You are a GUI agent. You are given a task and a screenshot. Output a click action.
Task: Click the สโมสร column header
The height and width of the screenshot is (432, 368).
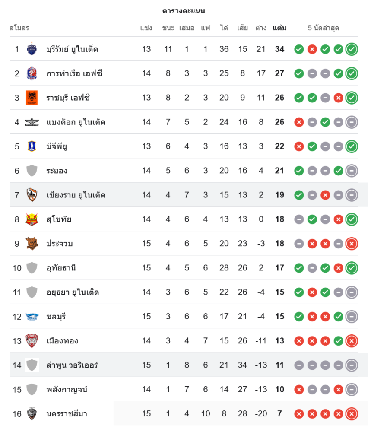tap(19, 28)
